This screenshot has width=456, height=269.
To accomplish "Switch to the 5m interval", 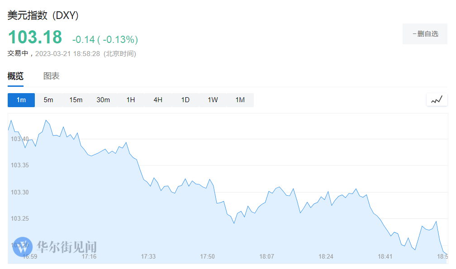I will (48, 100).
